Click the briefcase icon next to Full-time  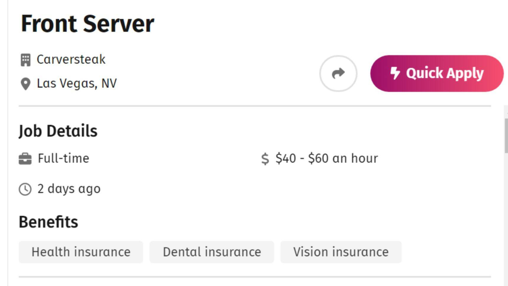pyautogui.click(x=25, y=159)
